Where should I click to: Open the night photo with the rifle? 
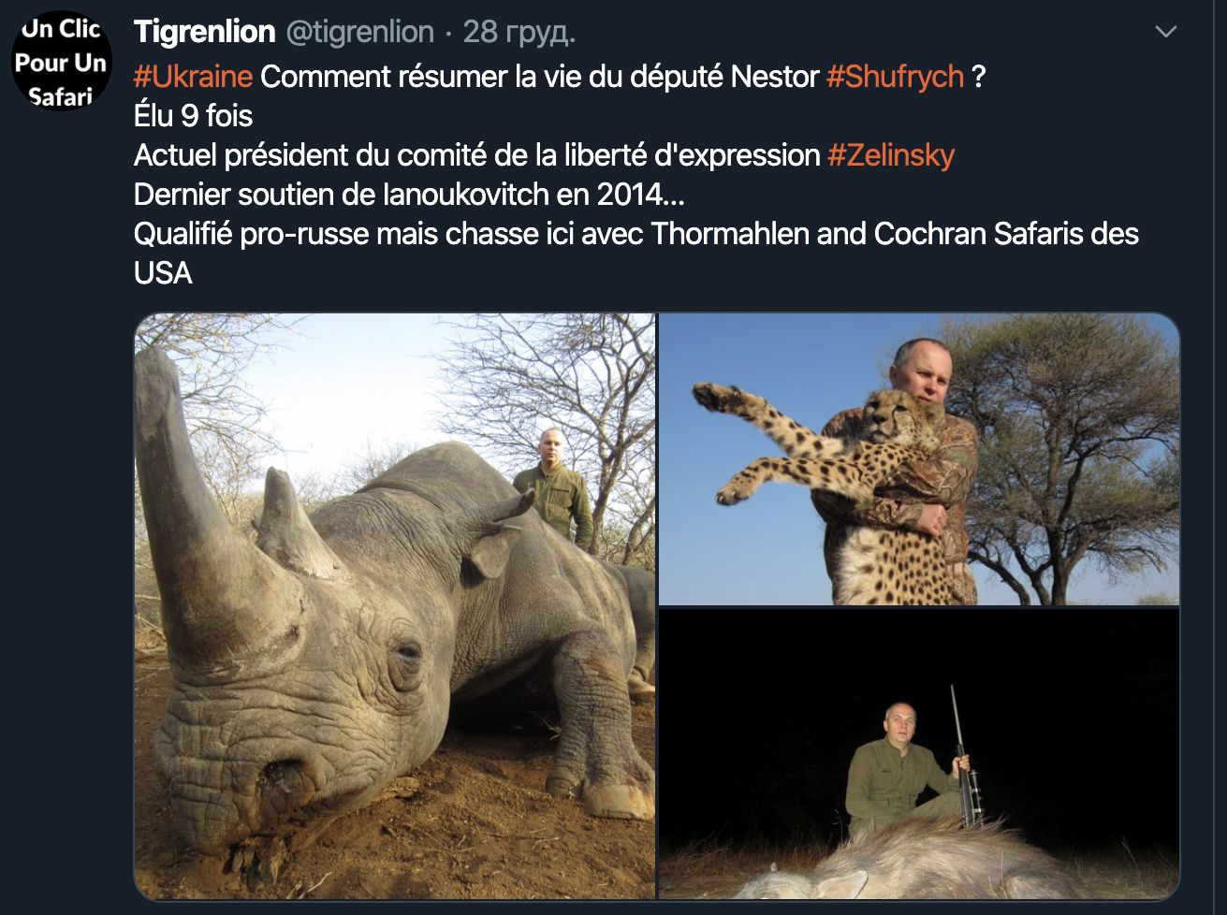pyautogui.click(x=919, y=754)
